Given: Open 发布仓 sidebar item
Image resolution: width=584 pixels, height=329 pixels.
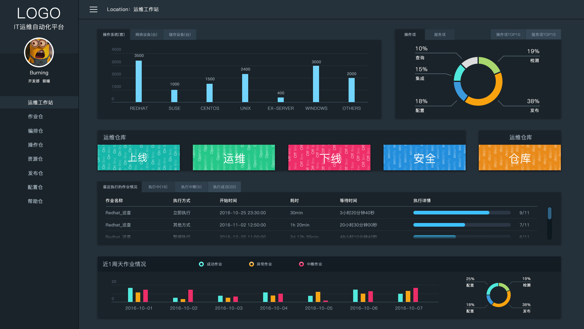Looking at the screenshot, I should click(36, 173).
